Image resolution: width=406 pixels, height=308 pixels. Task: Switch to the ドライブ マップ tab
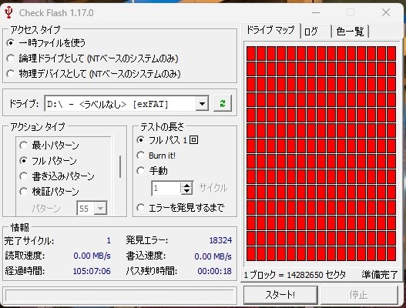click(x=270, y=30)
